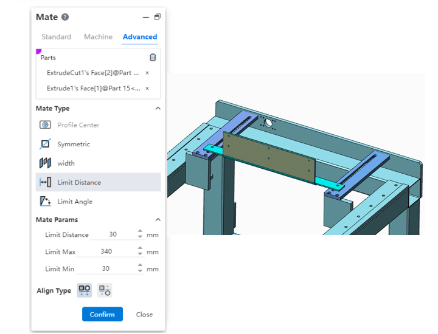This screenshot has width=438, height=334.
Task: Select the ExtrudeCut1's Face[2]@Part entry
Action: [x=92, y=73]
